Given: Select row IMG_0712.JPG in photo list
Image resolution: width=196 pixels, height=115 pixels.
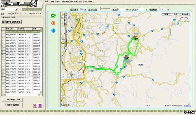Looking at the screenshot, I should click(x=21, y=69).
